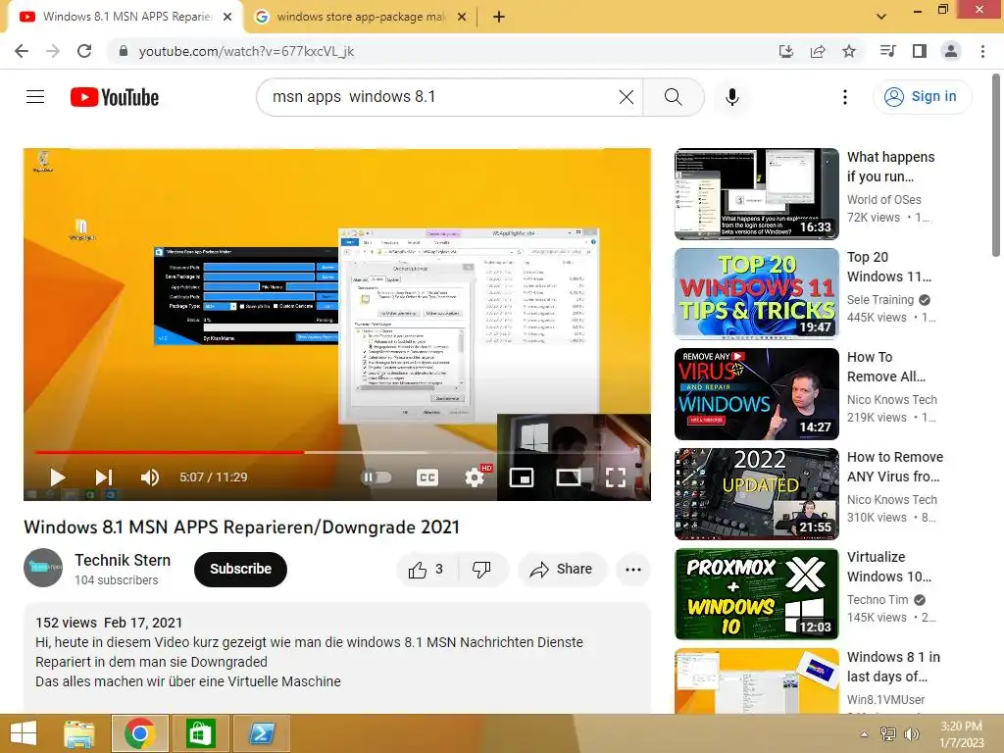Open player settings gear
The height and width of the screenshot is (753, 1004).
pos(475,477)
